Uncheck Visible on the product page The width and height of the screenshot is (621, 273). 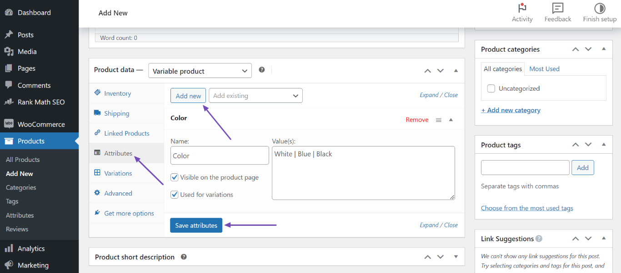click(x=174, y=177)
